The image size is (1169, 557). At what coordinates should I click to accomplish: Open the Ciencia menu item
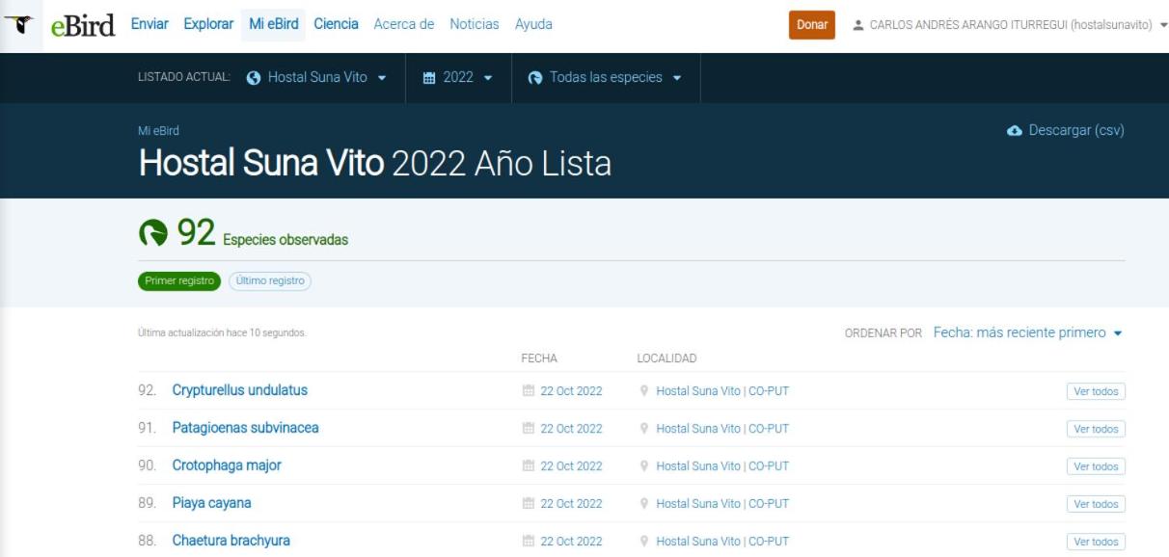tap(336, 24)
